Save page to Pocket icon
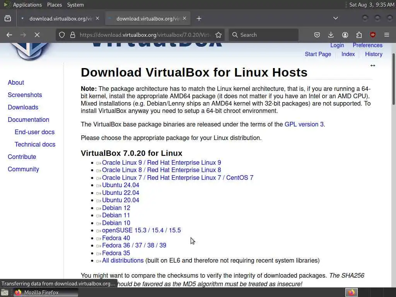Screen dimensions: 396x297 click(317, 35)
